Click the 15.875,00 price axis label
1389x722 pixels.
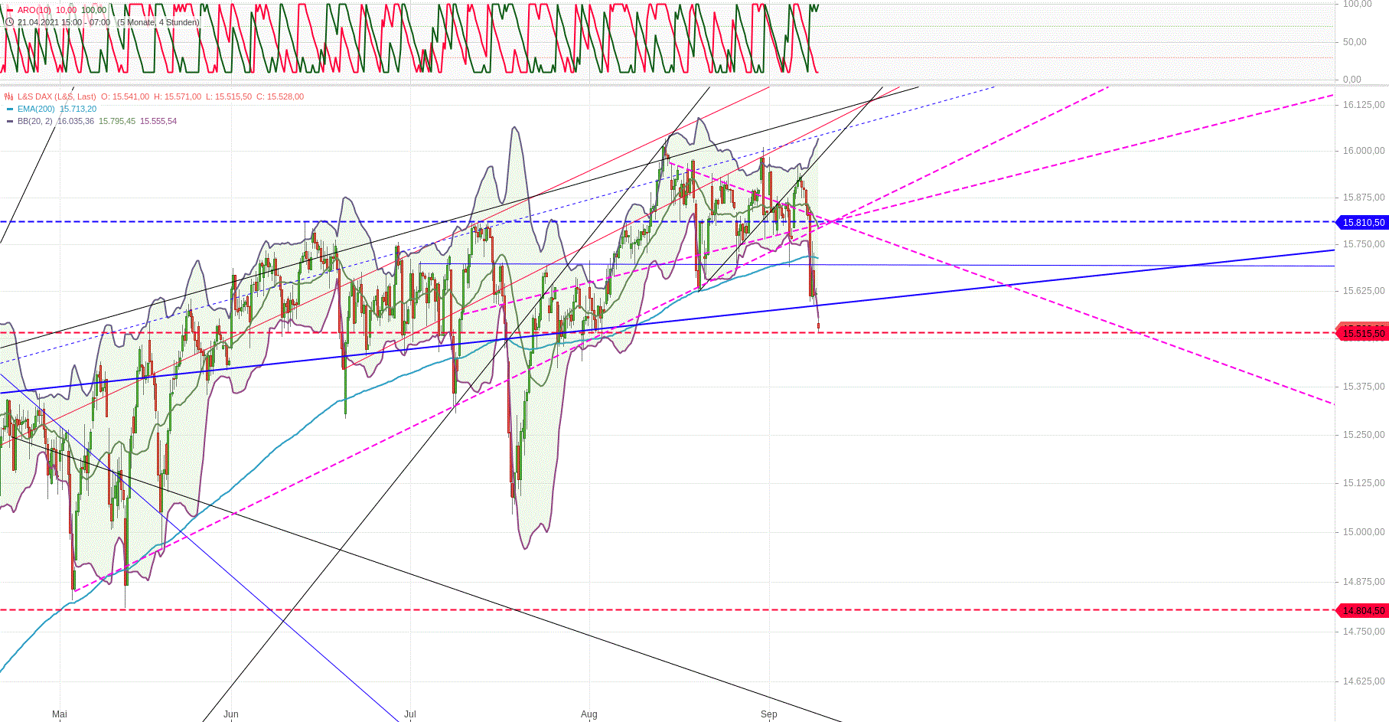[1364, 198]
